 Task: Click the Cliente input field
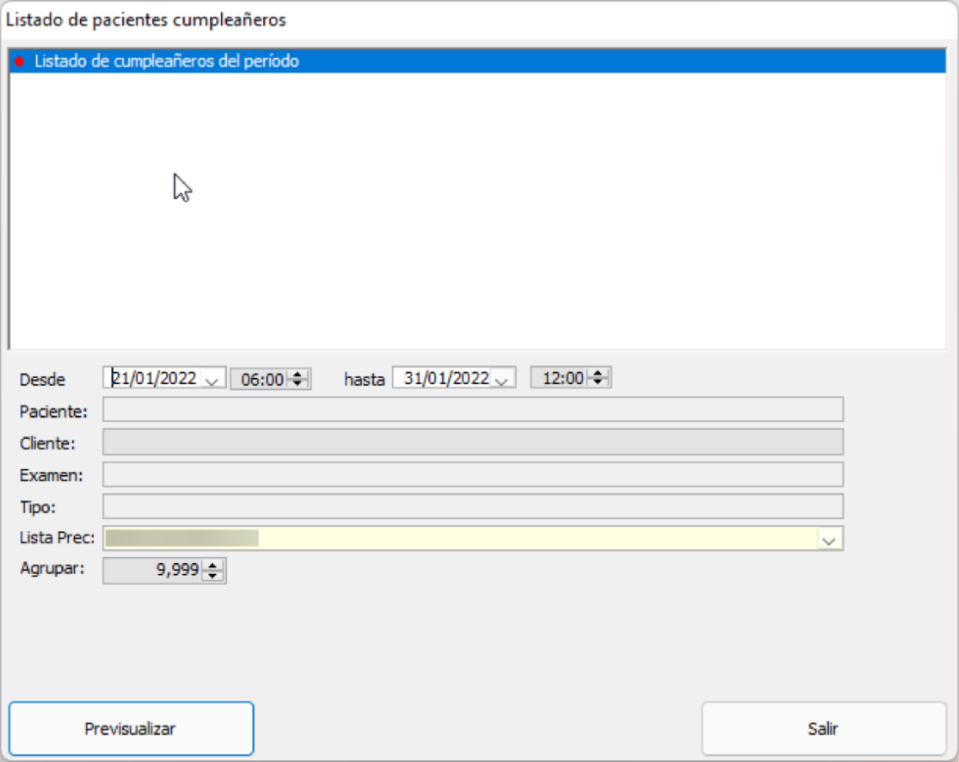[473, 442]
